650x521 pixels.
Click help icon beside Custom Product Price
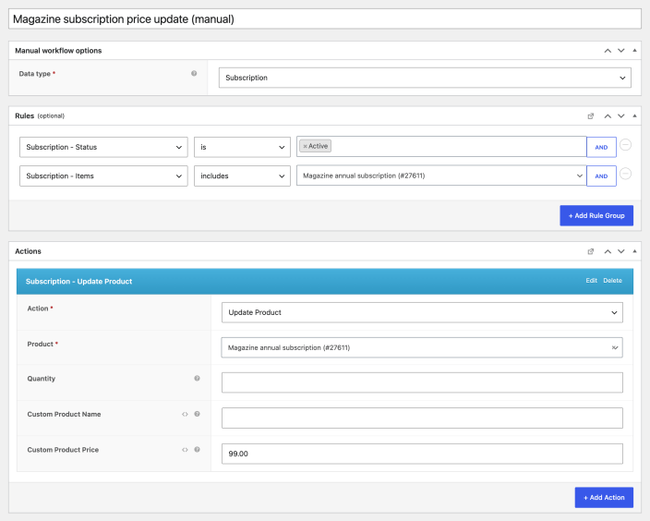click(197, 450)
